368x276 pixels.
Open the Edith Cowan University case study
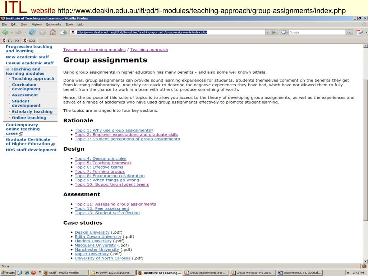point(98,236)
